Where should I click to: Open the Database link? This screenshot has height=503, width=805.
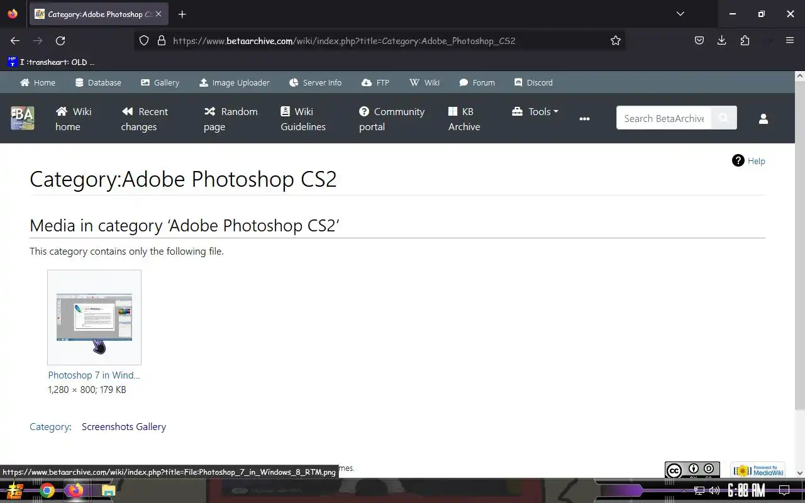pyautogui.click(x=98, y=82)
